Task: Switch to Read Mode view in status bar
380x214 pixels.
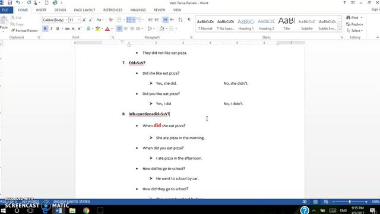Action: tap(305, 202)
